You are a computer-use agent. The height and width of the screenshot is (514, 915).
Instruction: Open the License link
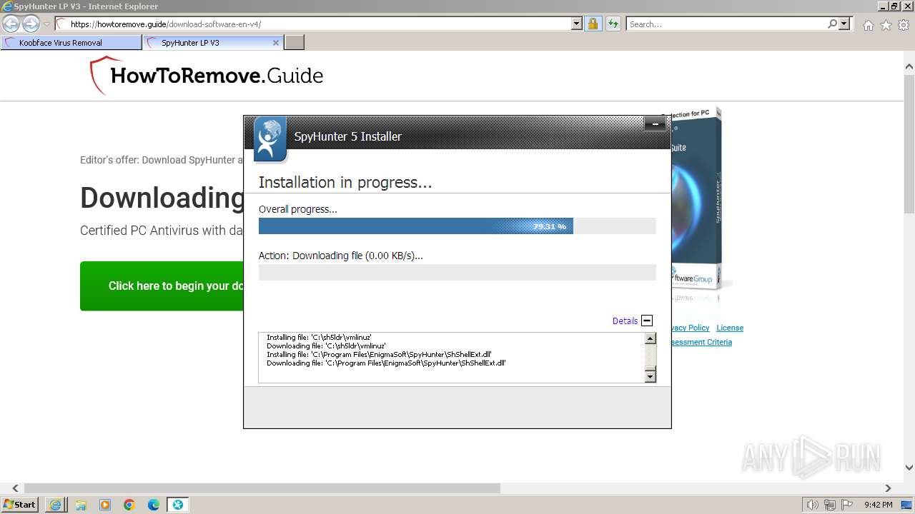coord(730,328)
